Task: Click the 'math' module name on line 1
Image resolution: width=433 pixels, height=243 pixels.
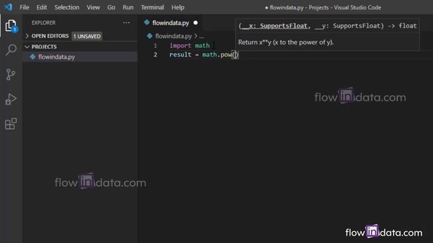Action: [x=202, y=45]
